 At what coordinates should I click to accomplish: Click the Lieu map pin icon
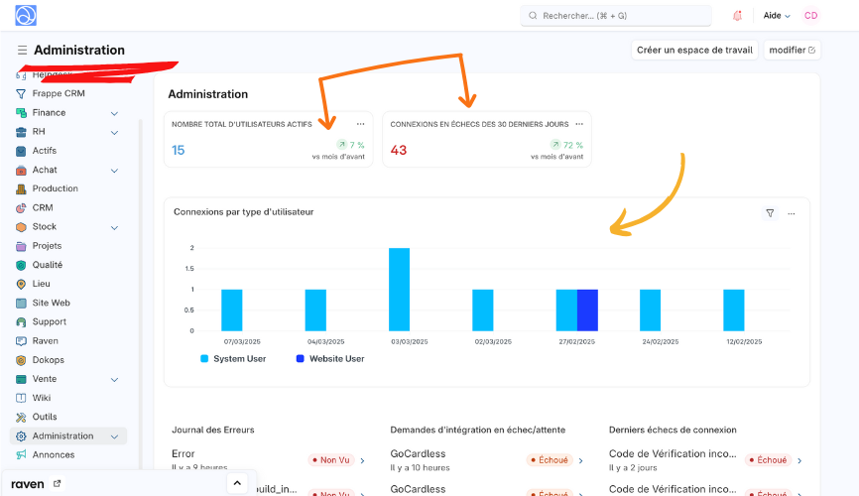[x=21, y=284]
